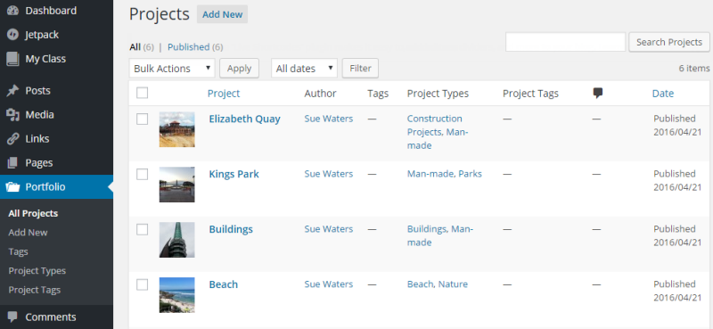This screenshot has width=713, height=329.
Task: Click the Nature project type link
Action: click(453, 284)
